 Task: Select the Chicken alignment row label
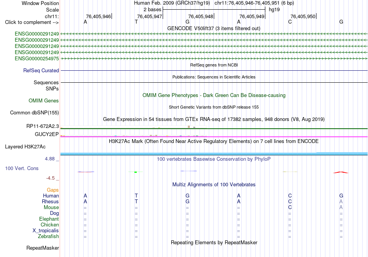pyautogui.click(x=50, y=225)
